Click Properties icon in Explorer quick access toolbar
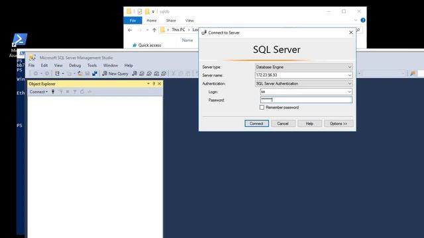This screenshot has width=424, height=238. pos(140,12)
